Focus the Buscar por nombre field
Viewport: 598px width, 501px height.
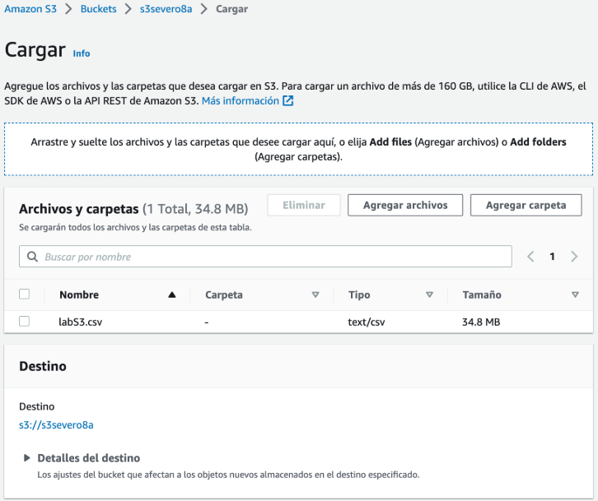(272, 257)
